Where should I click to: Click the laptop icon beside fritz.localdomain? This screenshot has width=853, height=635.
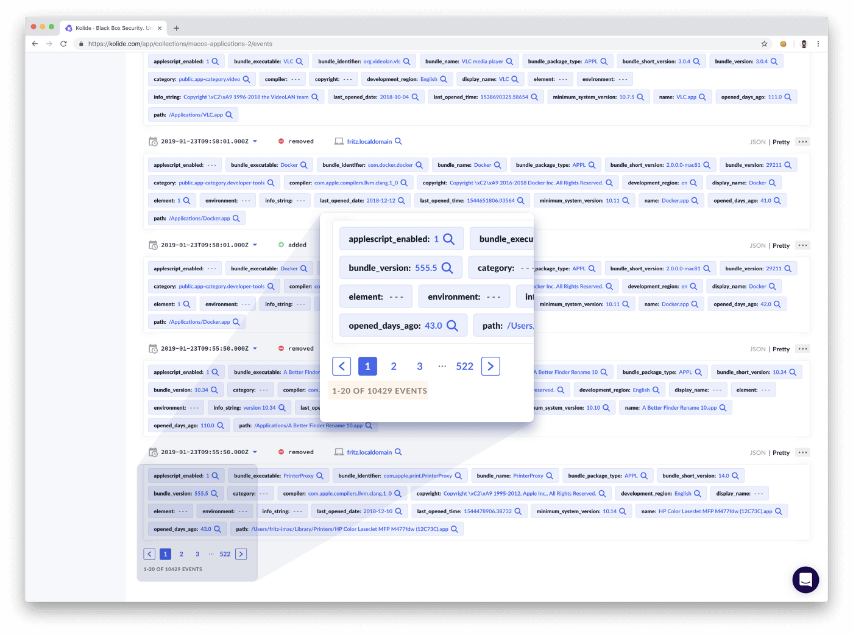(x=339, y=141)
